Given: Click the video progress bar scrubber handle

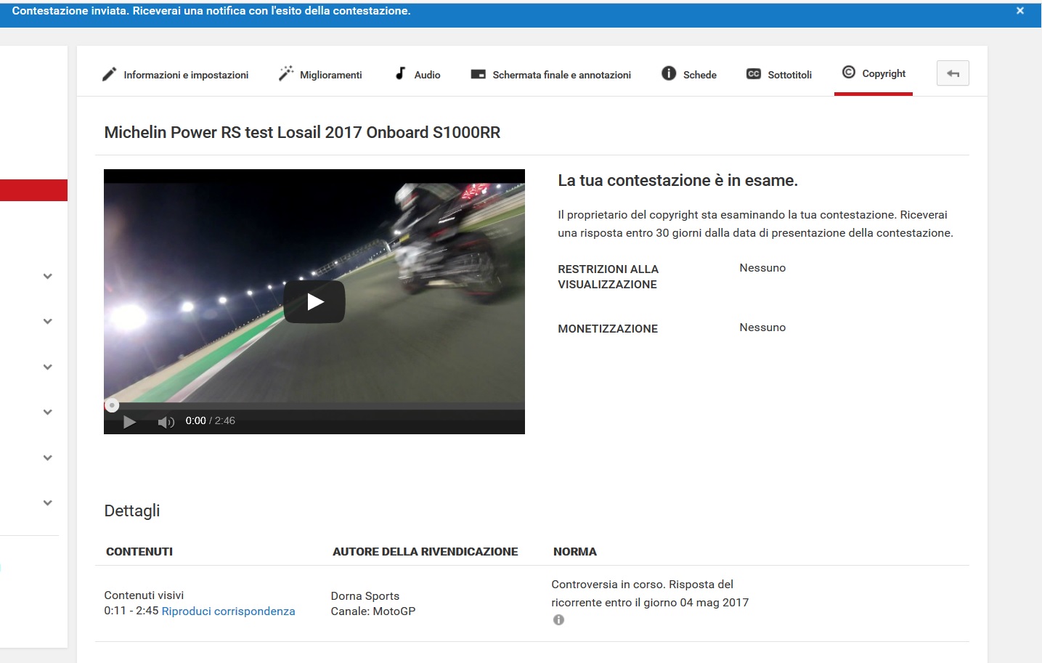Looking at the screenshot, I should [112, 405].
